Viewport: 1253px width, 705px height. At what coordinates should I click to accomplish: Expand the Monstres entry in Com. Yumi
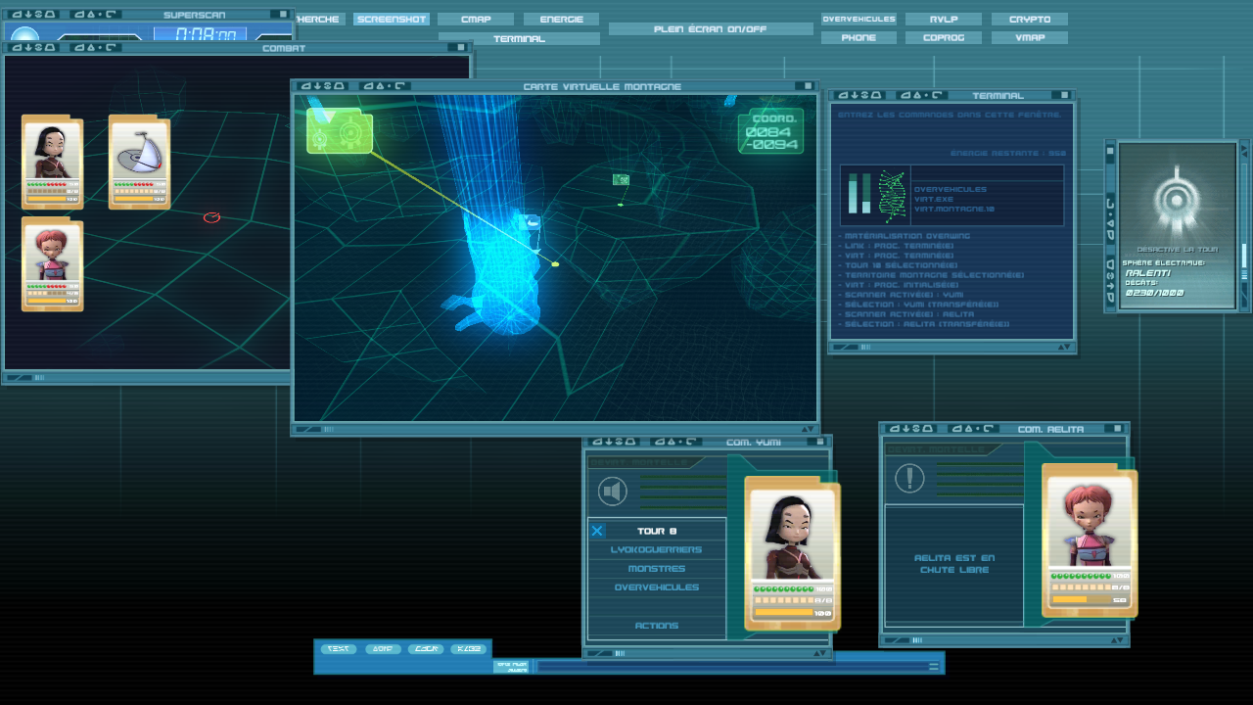pos(656,569)
